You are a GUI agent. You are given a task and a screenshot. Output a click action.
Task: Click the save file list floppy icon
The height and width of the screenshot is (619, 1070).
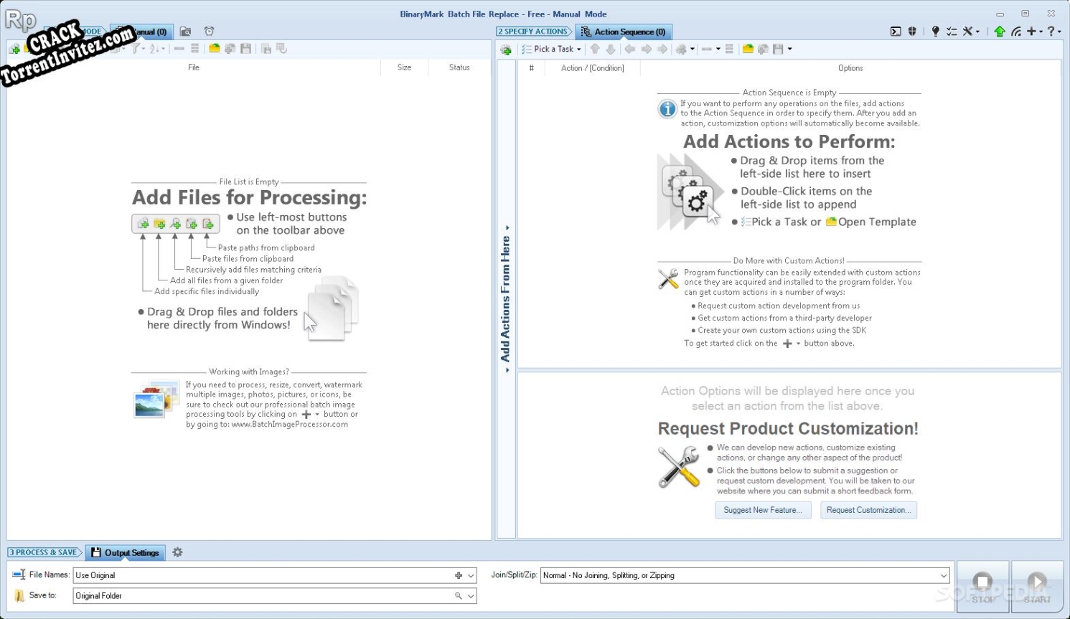[245, 49]
